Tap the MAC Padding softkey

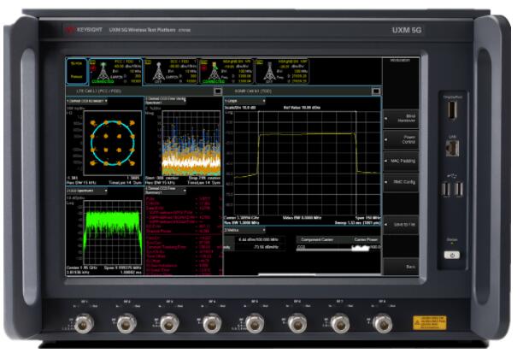click(401, 161)
